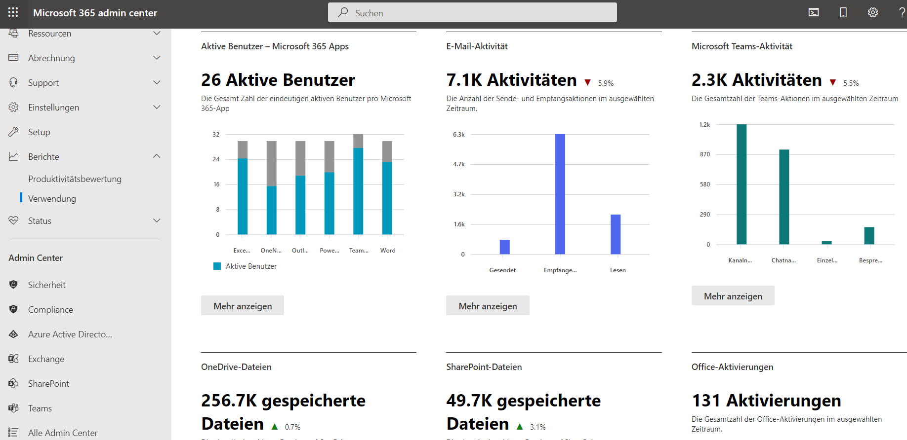Expand the Ressourcen section chevron
Image resolution: width=907 pixels, height=440 pixels.
click(157, 33)
